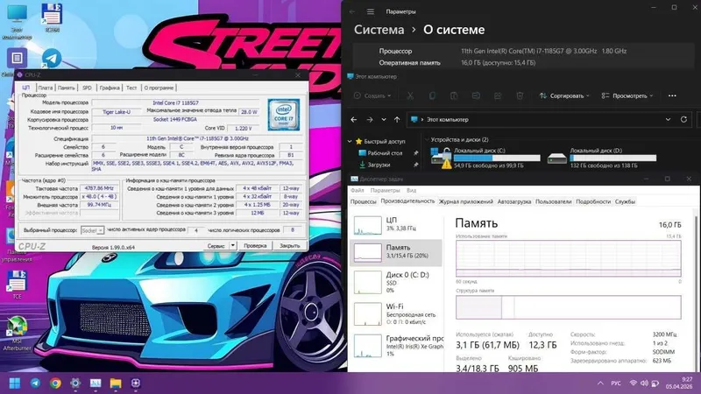701x394 pixels.
Task: Switch to Пользователи tab
Action: [554, 201]
